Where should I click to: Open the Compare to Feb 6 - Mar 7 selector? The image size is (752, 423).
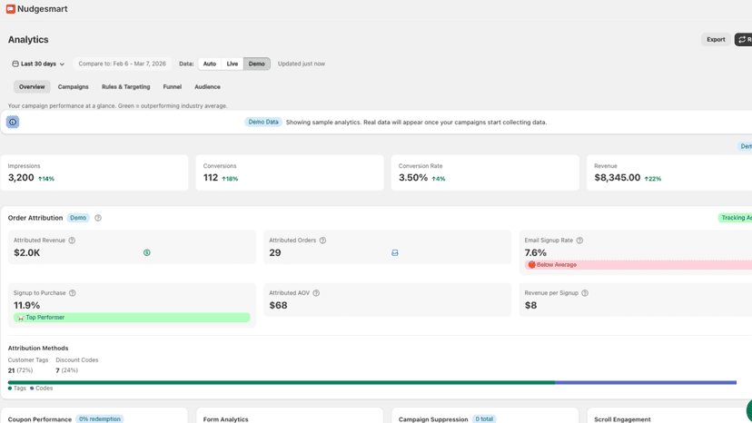click(122, 64)
